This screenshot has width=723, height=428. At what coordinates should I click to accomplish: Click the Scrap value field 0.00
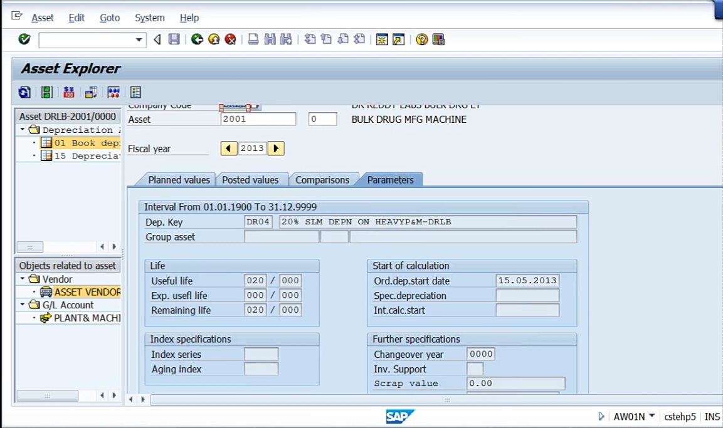(x=516, y=384)
